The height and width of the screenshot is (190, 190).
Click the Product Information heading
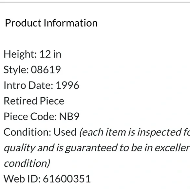[51, 23]
